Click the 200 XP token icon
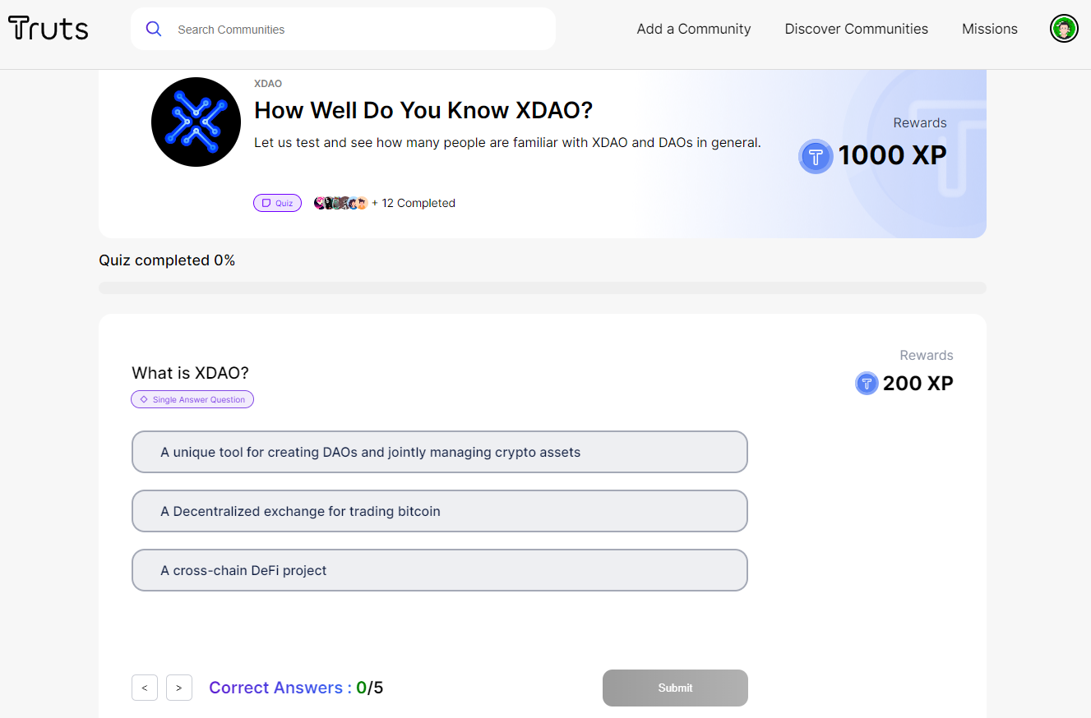Viewport: 1091px width, 718px height. click(x=867, y=383)
